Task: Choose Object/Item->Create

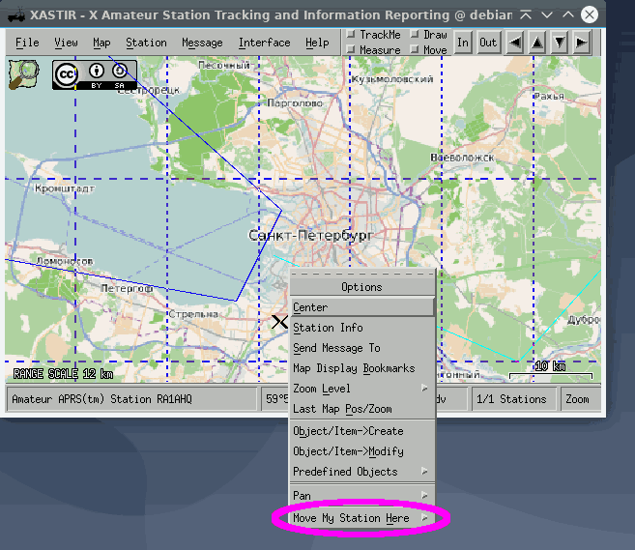Action: 362,431
